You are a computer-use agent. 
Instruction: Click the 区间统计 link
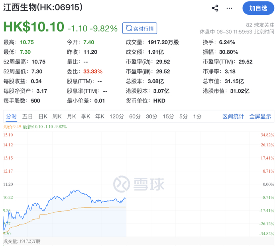click(233, 116)
